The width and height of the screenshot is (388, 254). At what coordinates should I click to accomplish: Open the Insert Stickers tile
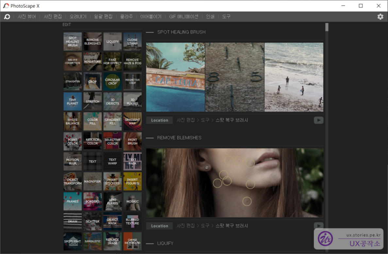point(112,181)
